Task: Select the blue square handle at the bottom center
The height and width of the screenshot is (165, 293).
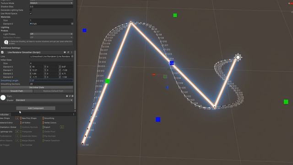Action: point(158,120)
